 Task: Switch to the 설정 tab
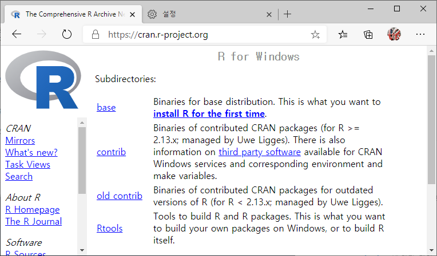pyautogui.click(x=210, y=14)
